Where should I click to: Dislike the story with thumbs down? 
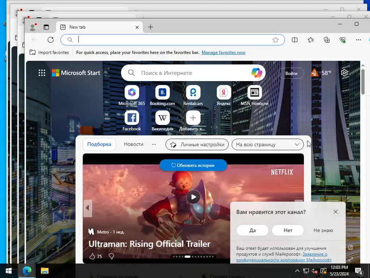(x=111, y=256)
